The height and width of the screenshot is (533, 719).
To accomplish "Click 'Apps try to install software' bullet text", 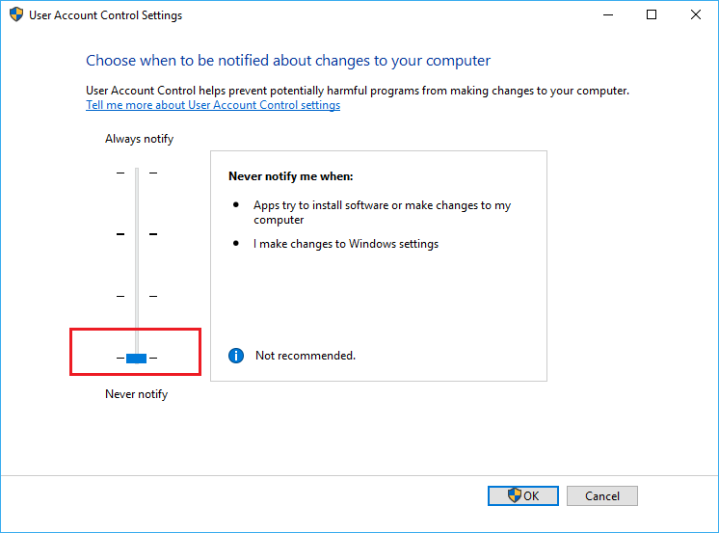I will coord(382,212).
